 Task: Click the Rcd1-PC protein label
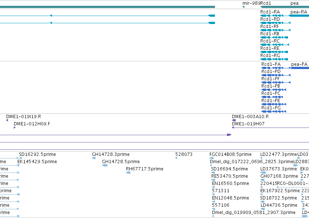click(271, 93)
